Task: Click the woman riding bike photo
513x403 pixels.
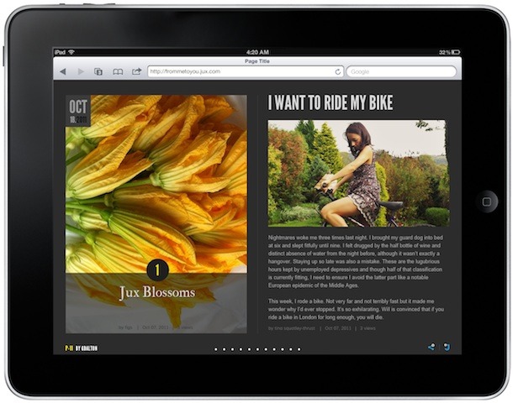Action: click(x=358, y=173)
